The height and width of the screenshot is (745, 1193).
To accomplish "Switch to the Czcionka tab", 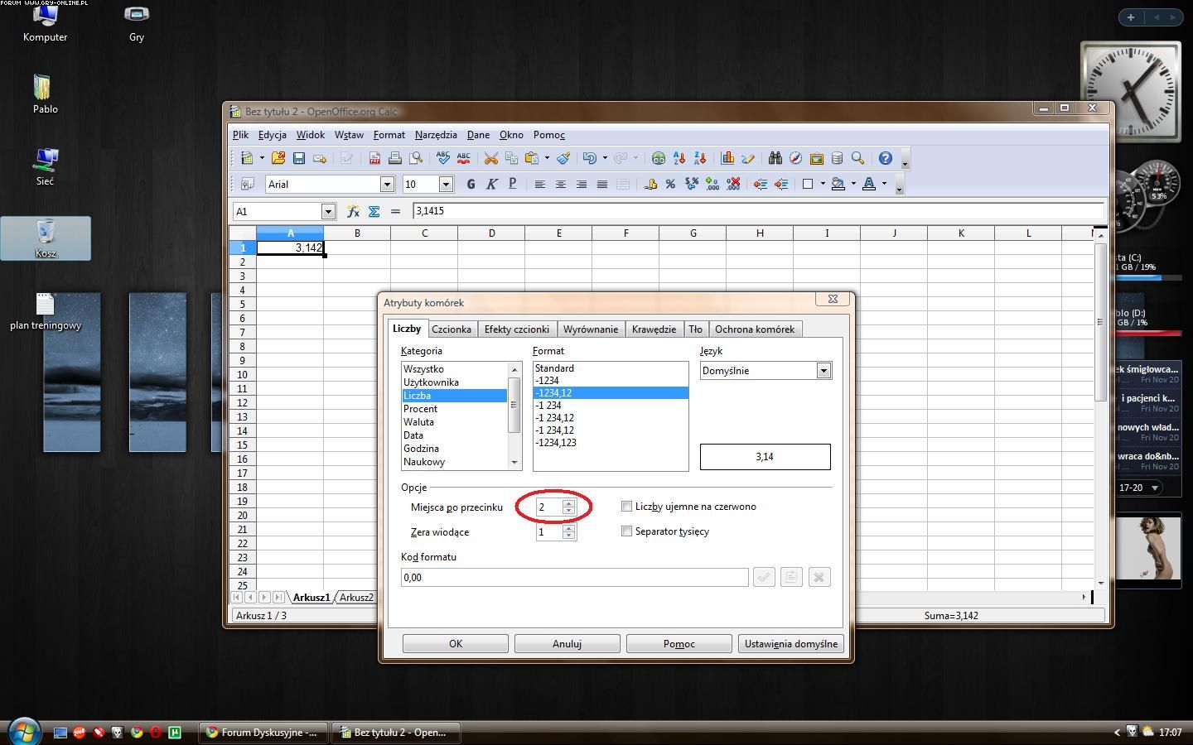I will [x=452, y=329].
